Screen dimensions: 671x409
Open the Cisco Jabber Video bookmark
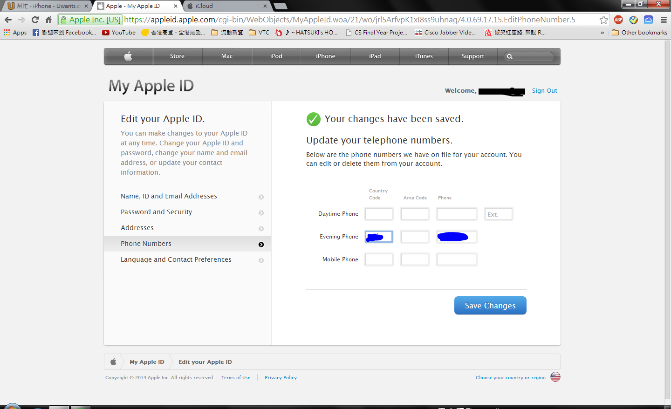click(445, 32)
